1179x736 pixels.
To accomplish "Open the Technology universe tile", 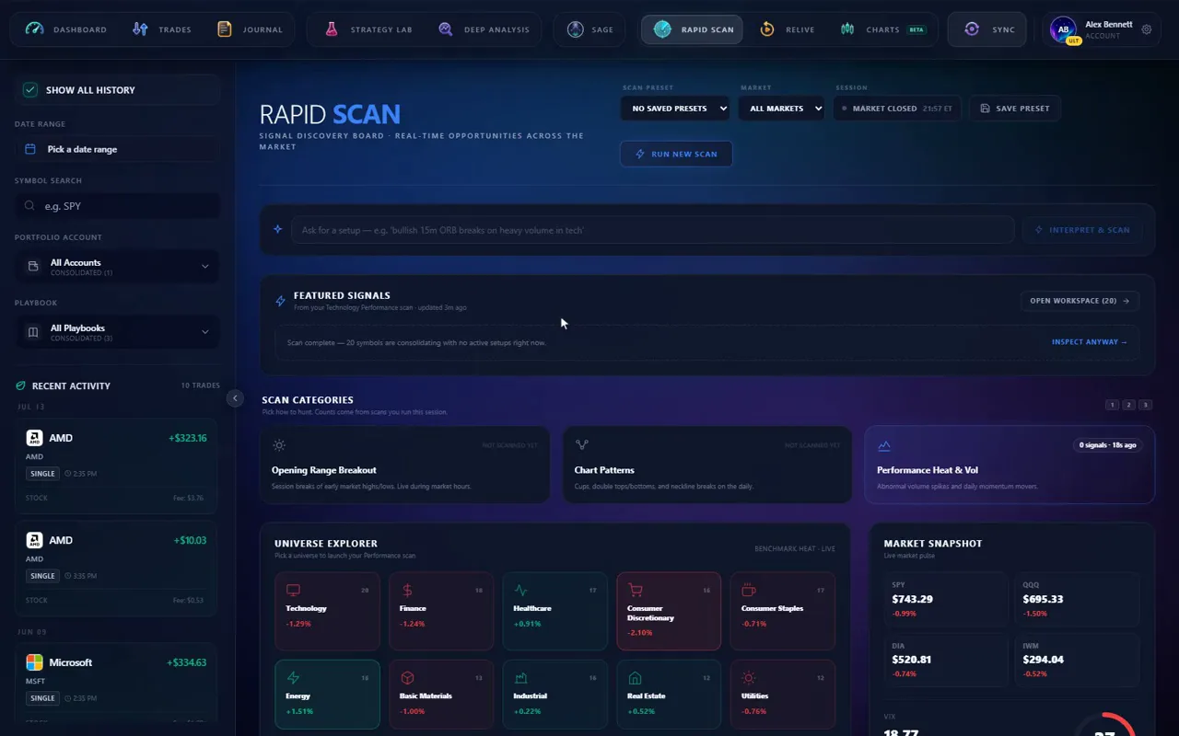I will [327, 612].
